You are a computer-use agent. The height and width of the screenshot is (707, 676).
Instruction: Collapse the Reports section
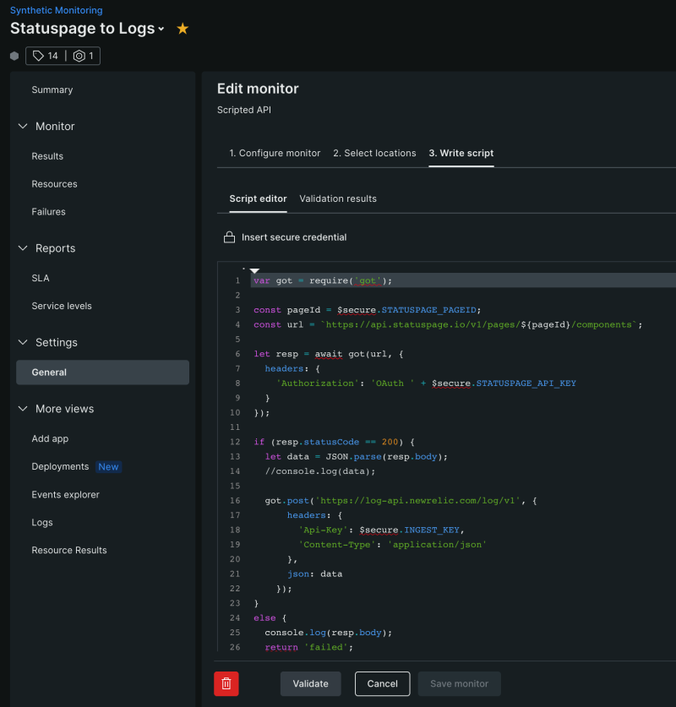pos(22,247)
